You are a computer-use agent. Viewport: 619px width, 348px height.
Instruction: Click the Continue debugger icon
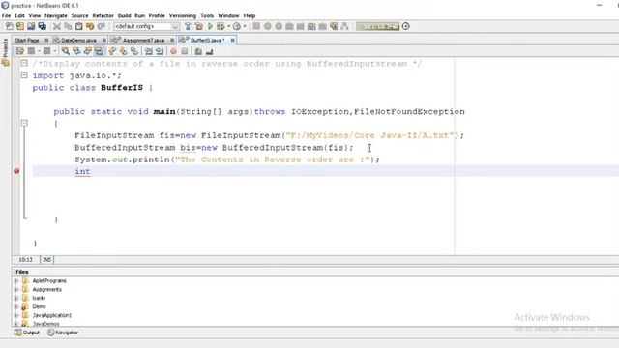tap(279, 26)
